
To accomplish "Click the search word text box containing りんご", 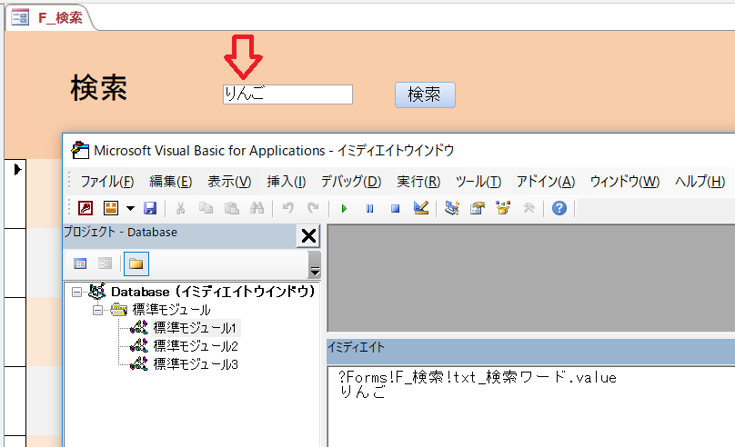I will tap(287, 94).
